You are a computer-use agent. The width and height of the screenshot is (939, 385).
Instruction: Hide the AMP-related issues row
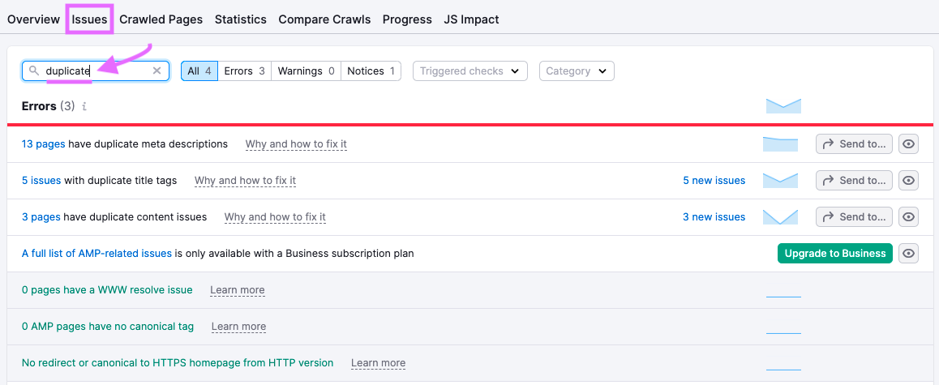(909, 254)
